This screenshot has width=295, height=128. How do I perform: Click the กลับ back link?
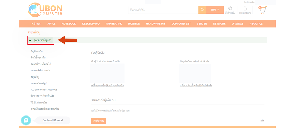click(262, 121)
